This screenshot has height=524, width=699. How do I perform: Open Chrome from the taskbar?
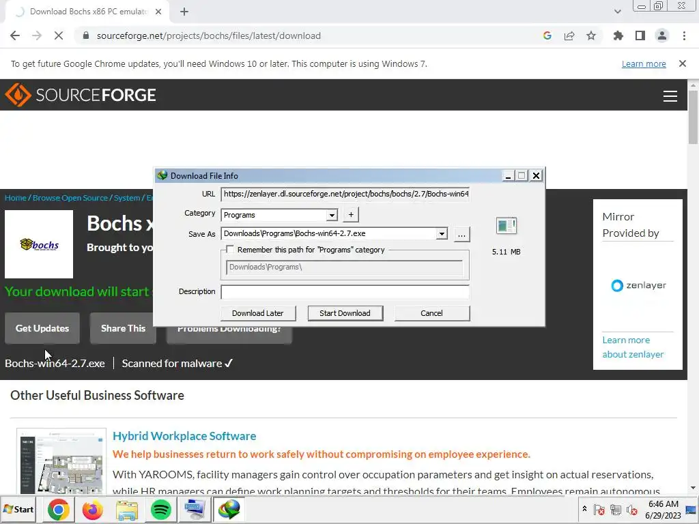click(59, 509)
